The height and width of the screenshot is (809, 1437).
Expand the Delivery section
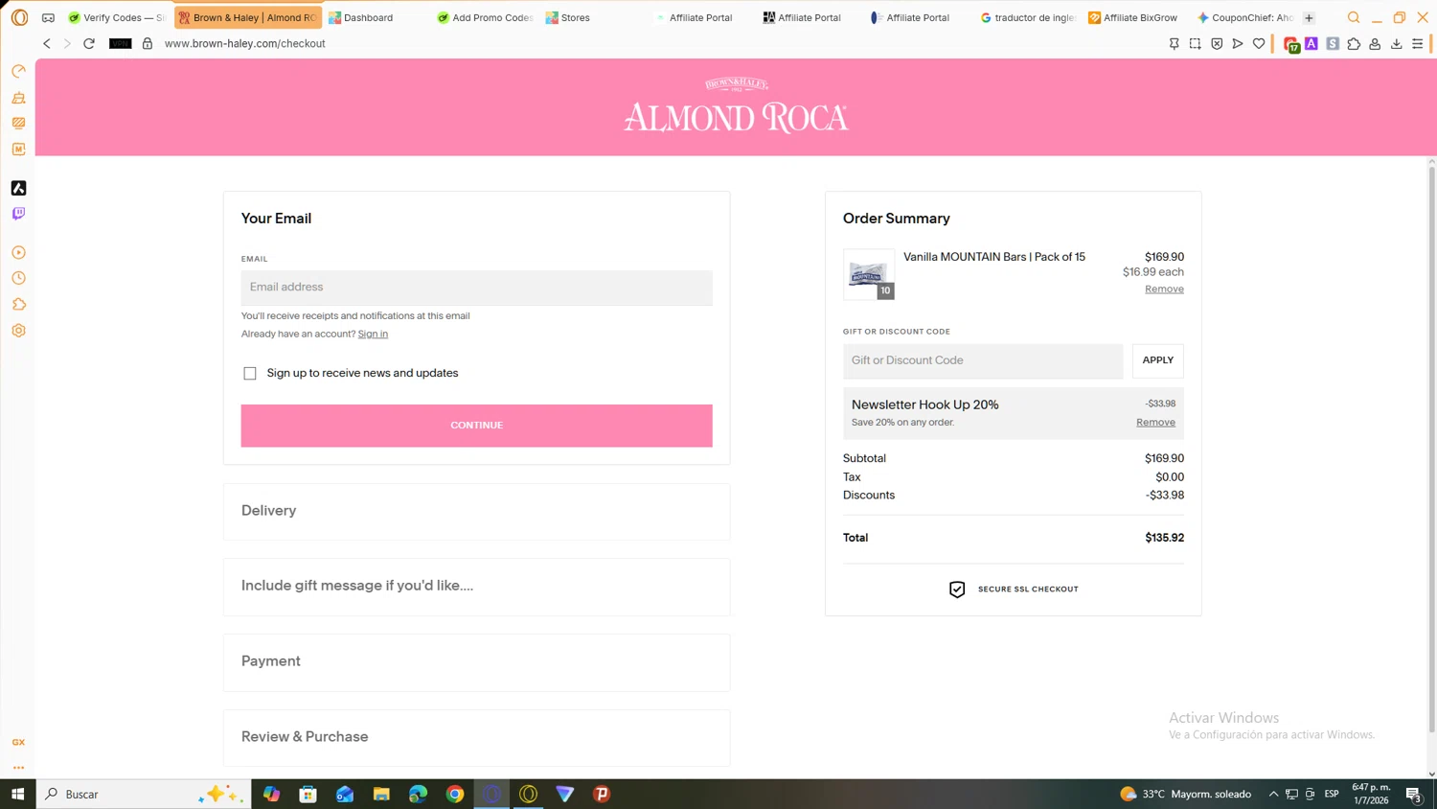point(476,511)
